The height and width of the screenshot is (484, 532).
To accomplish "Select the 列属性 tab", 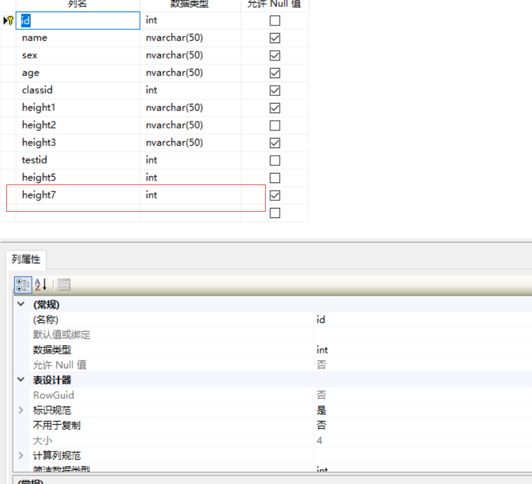I will pyautogui.click(x=26, y=259).
